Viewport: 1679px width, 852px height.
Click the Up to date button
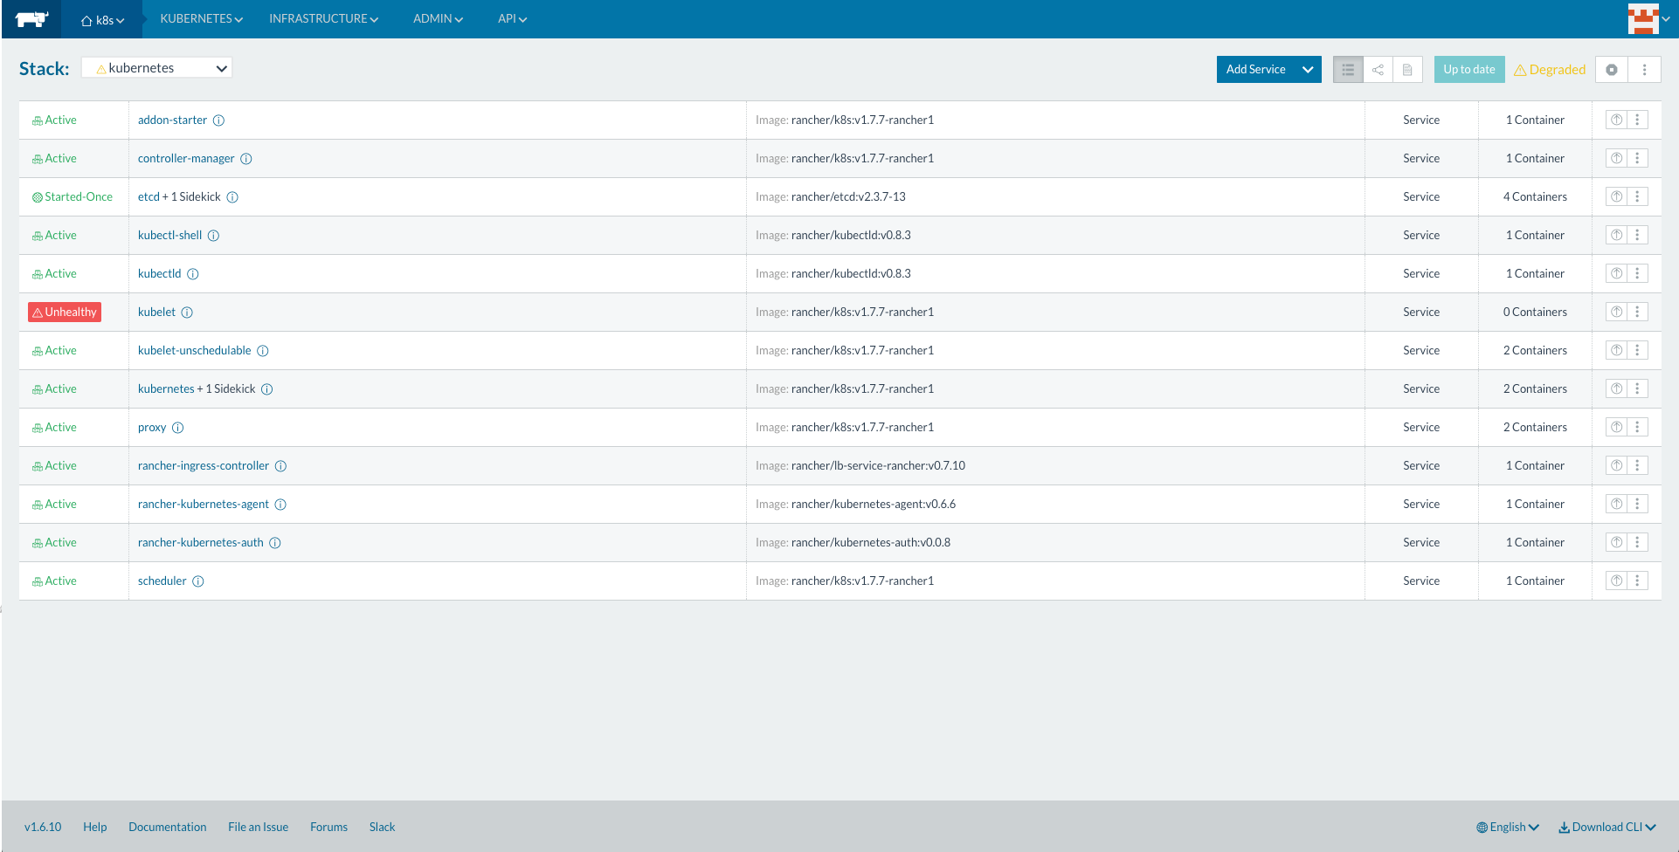[1469, 70]
